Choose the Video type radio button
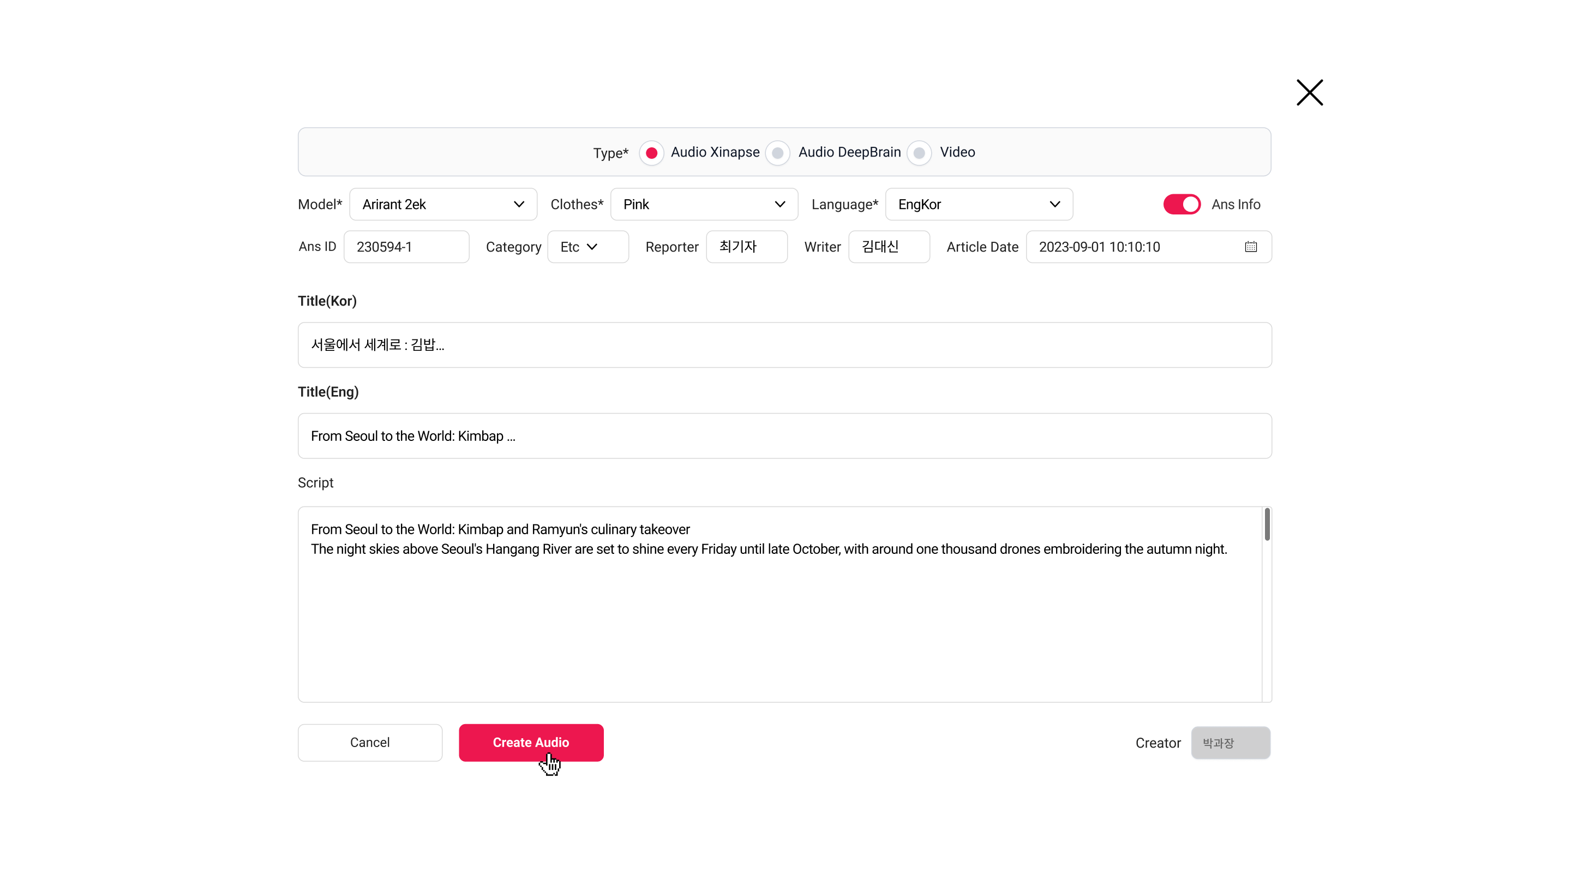Screen dimensions: 1571x884 pos(919,153)
